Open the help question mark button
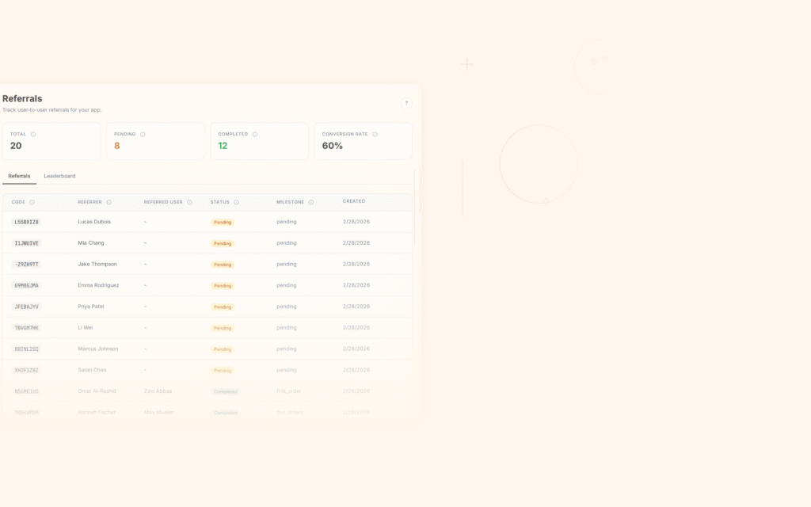 coord(406,103)
